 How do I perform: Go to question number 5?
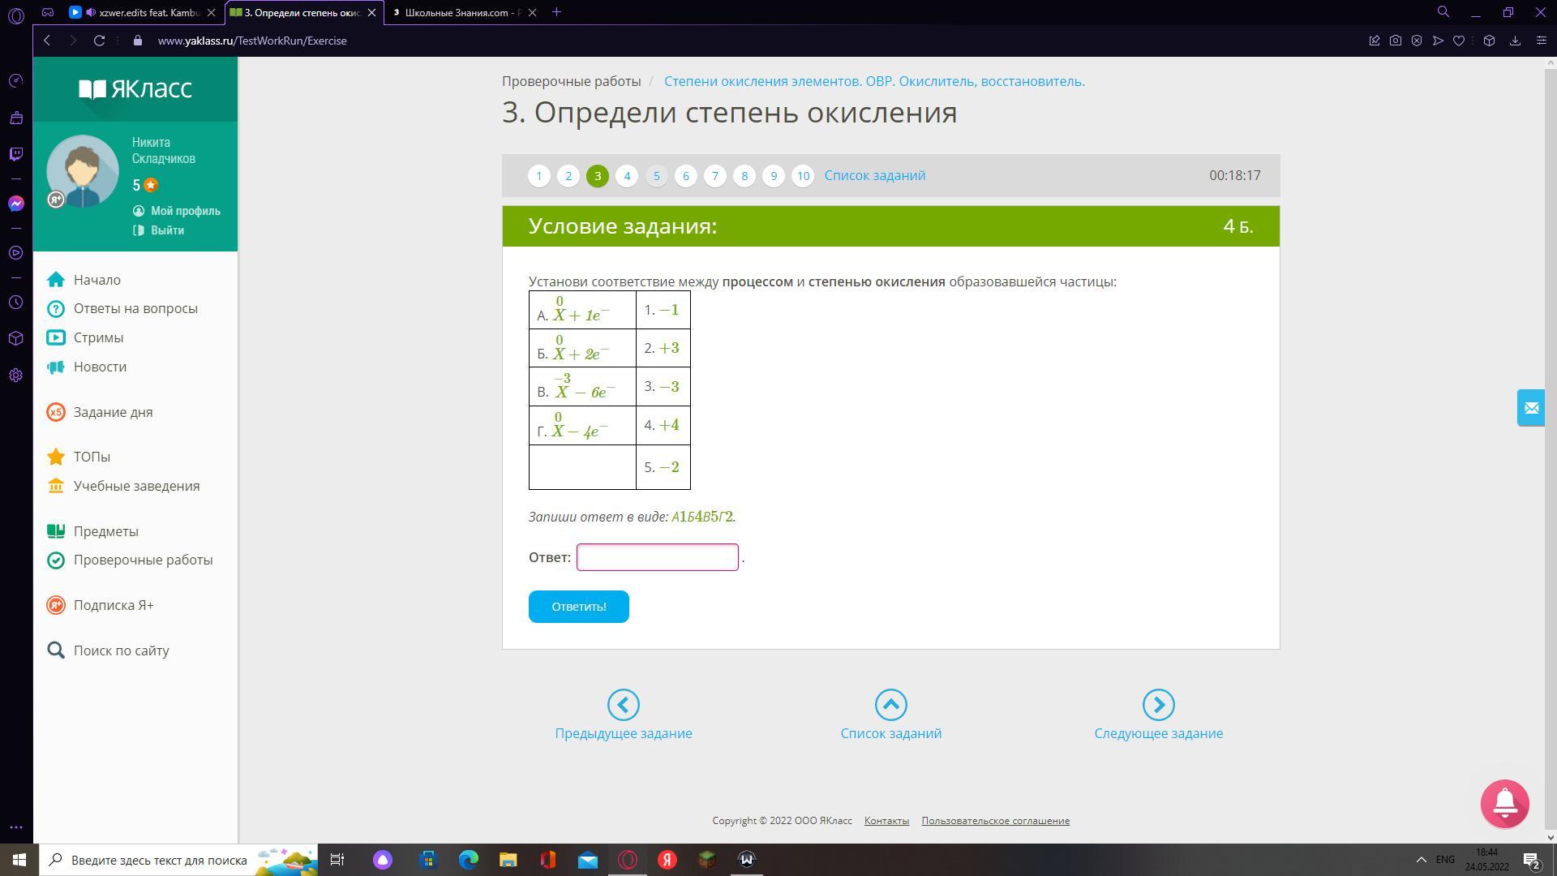click(x=656, y=176)
